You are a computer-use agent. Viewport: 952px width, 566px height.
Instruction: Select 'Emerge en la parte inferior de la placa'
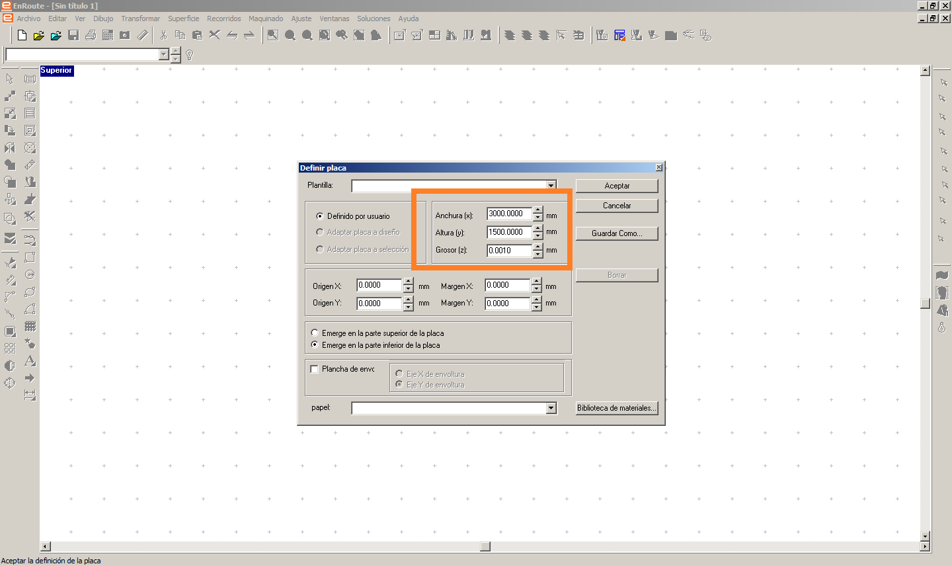pyautogui.click(x=315, y=344)
